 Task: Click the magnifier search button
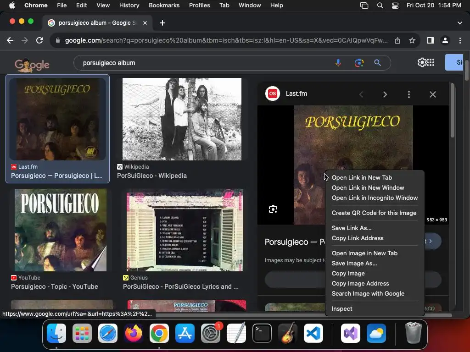click(377, 63)
